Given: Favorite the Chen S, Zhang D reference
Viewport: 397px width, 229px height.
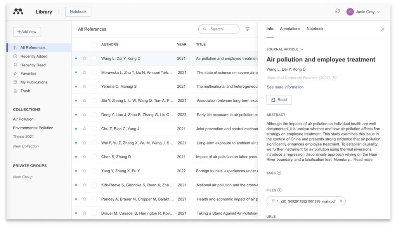Looking at the screenshot, I should tap(85, 157).
